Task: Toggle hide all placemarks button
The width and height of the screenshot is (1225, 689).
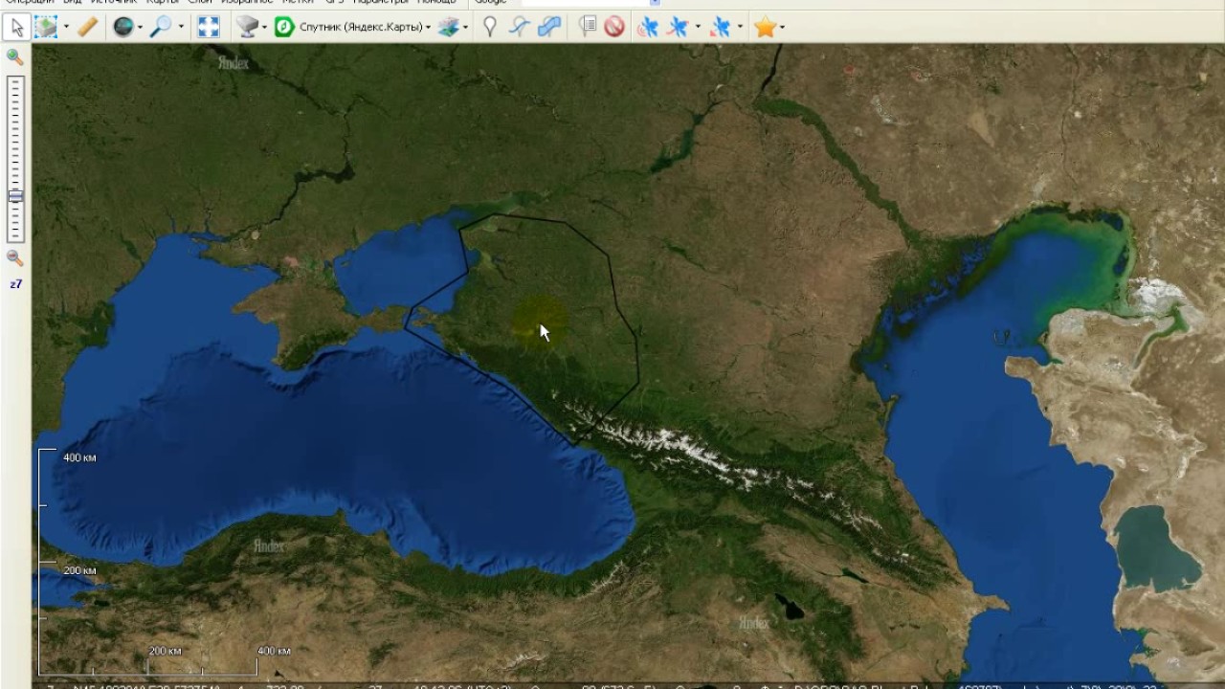Action: click(614, 27)
